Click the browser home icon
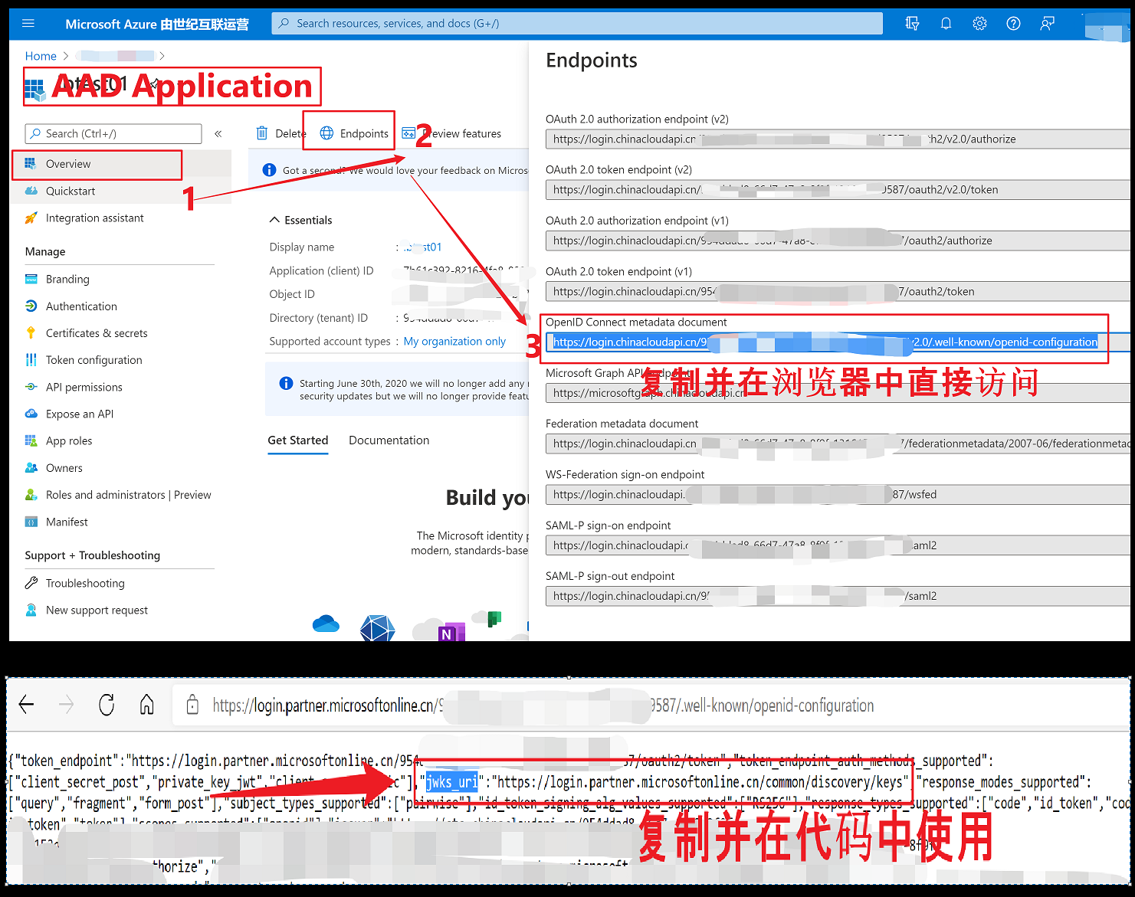The width and height of the screenshot is (1135, 897). point(146,705)
